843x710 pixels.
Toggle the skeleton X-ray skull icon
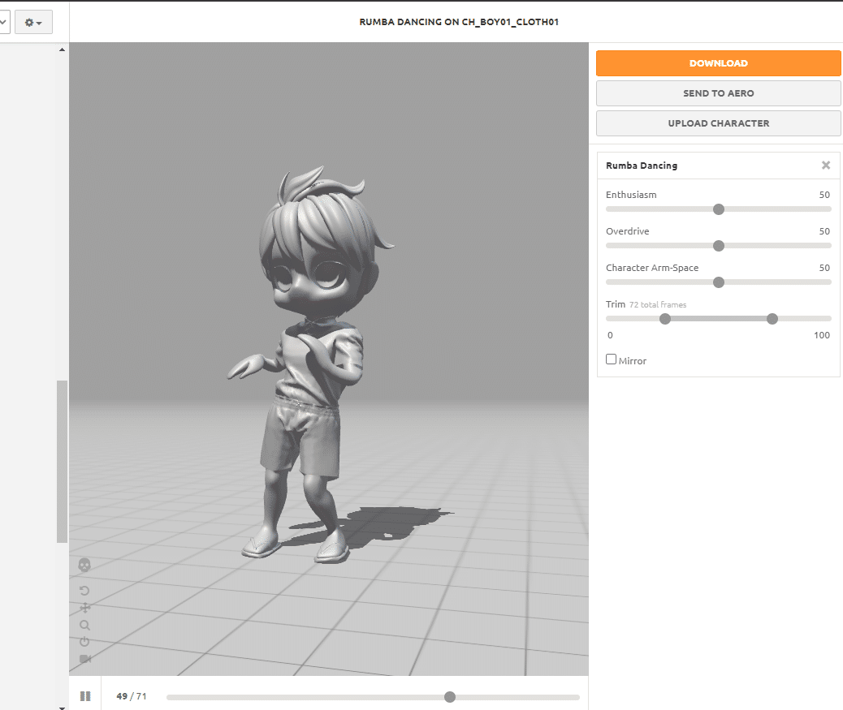tap(84, 565)
